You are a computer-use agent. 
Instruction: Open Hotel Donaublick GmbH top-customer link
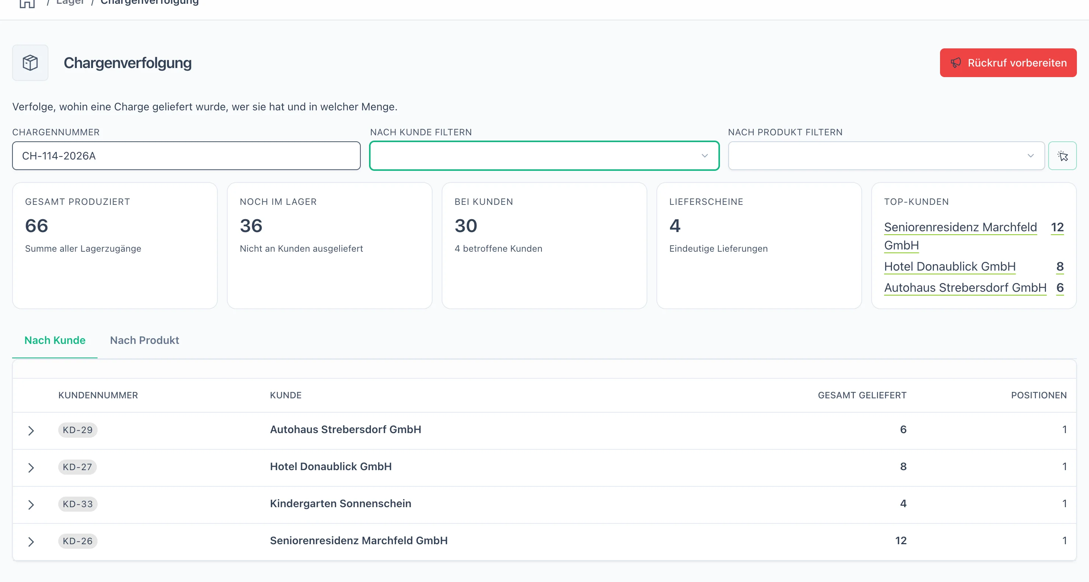pos(949,267)
